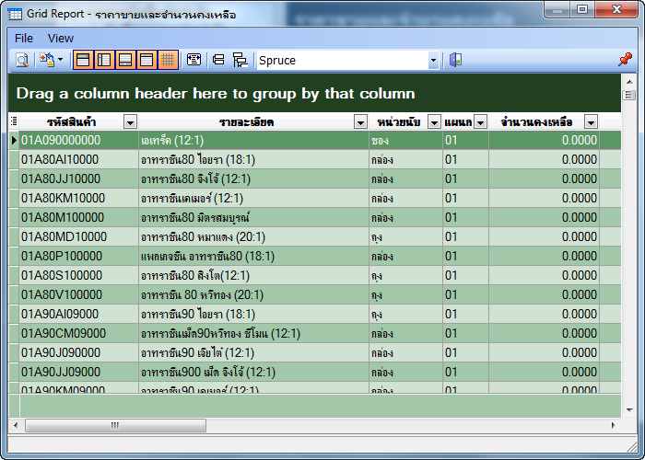
Task: Select row 01A80MD10000 in the grid
Action: (64, 236)
